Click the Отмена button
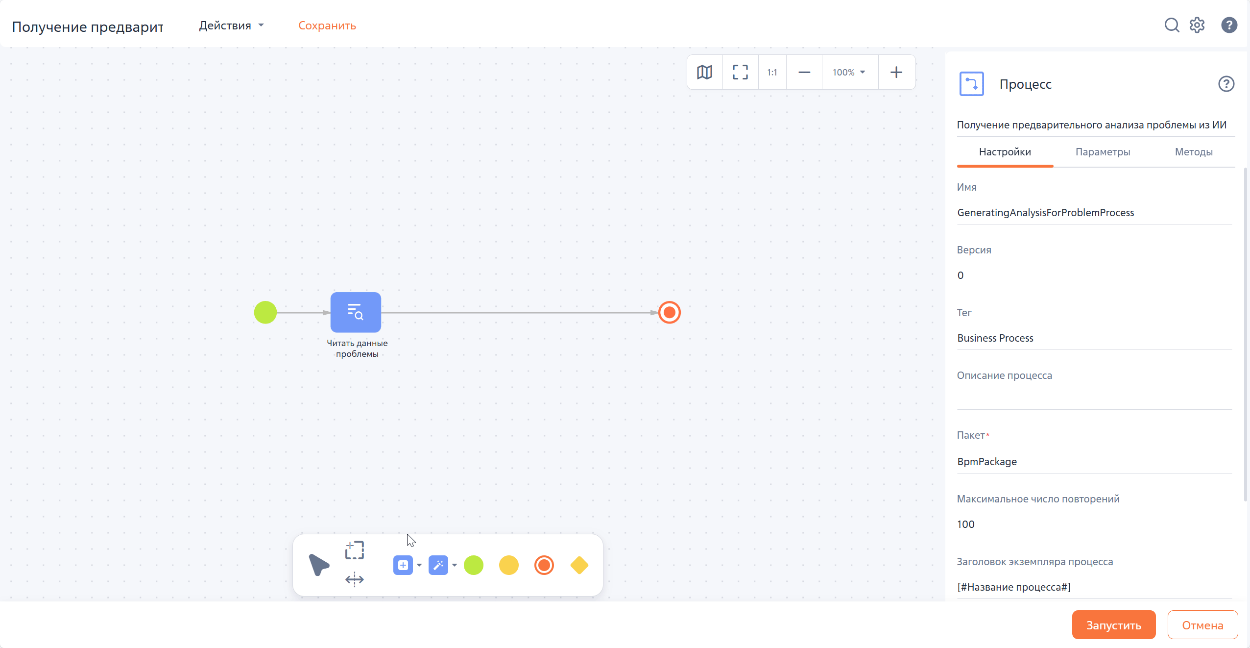 [1202, 625]
